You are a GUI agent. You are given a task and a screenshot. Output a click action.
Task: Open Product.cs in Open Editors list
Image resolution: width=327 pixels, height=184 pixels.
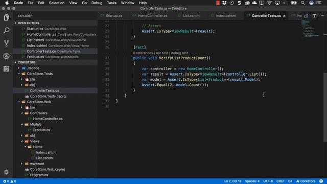[x=55, y=57]
